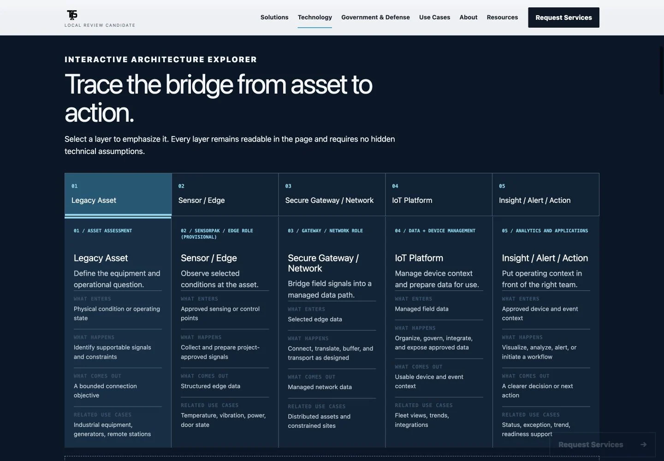Open the Resources nav link
This screenshot has height=461, width=664.
[x=502, y=17]
